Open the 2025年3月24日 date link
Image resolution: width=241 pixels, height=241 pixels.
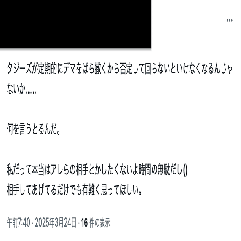56,222
